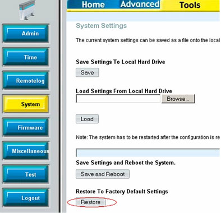Select the Tools tab
The height and width of the screenshot is (213, 221).
point(190,5)
